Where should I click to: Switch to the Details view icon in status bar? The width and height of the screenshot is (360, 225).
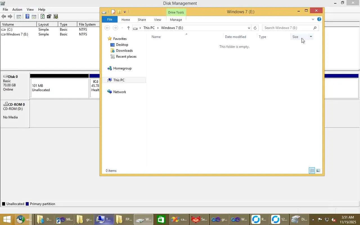coord(312,171)
